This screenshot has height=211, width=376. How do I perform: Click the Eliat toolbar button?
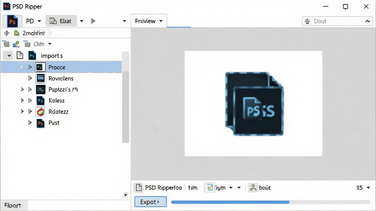(x=61, y=21)
